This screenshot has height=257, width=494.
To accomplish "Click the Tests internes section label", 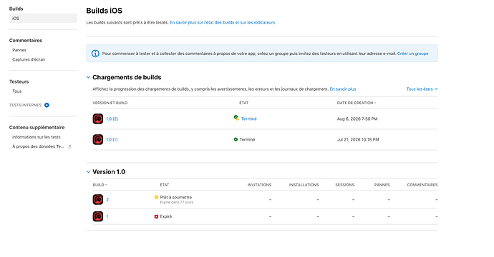I will (25, 105).
